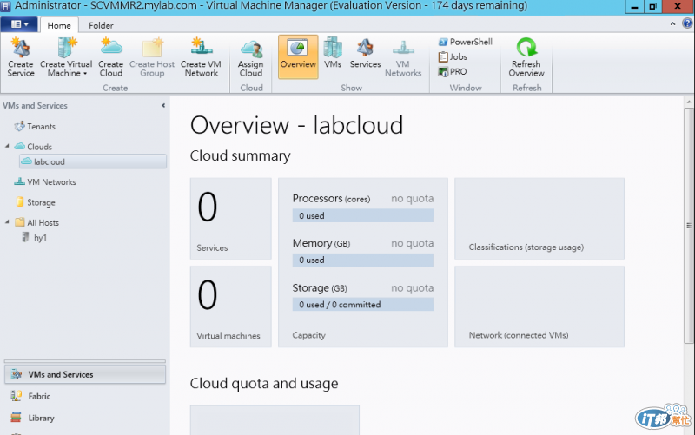Select host hy1

(x=40, y=238)
